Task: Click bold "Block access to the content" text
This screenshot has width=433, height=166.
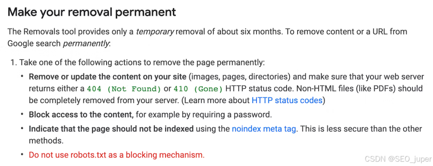Action: pos(81,115)
